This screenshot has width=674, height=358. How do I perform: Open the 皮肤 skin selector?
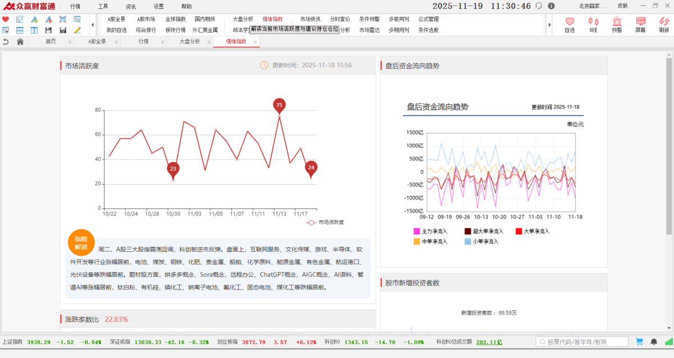point(622,6)
